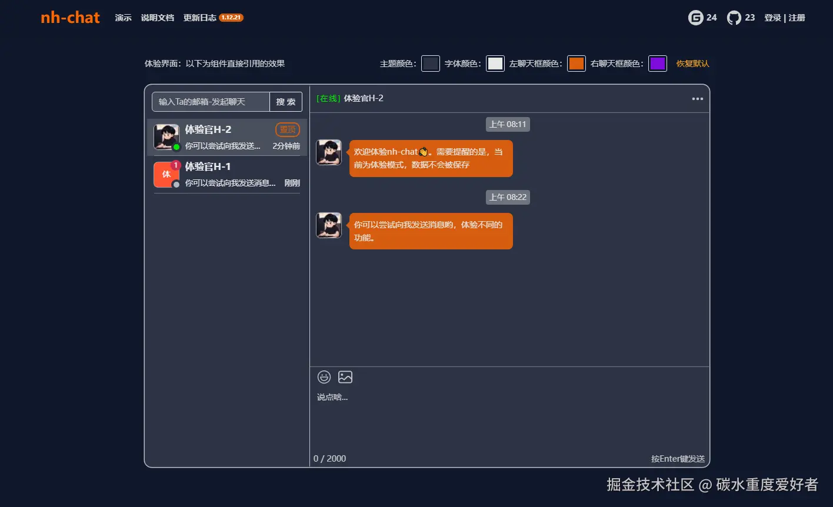Click the 搜索 search button

(286, 101)
